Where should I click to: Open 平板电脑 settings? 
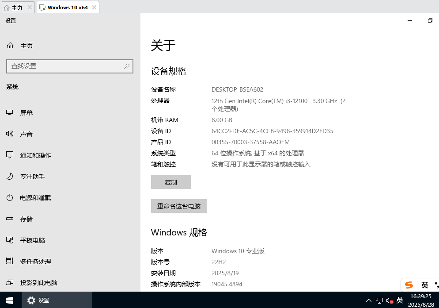[70, 240]
